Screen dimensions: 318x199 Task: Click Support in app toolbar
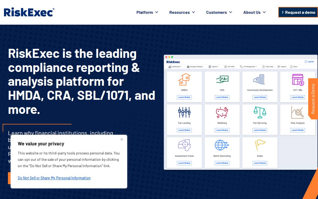point(282,67)
